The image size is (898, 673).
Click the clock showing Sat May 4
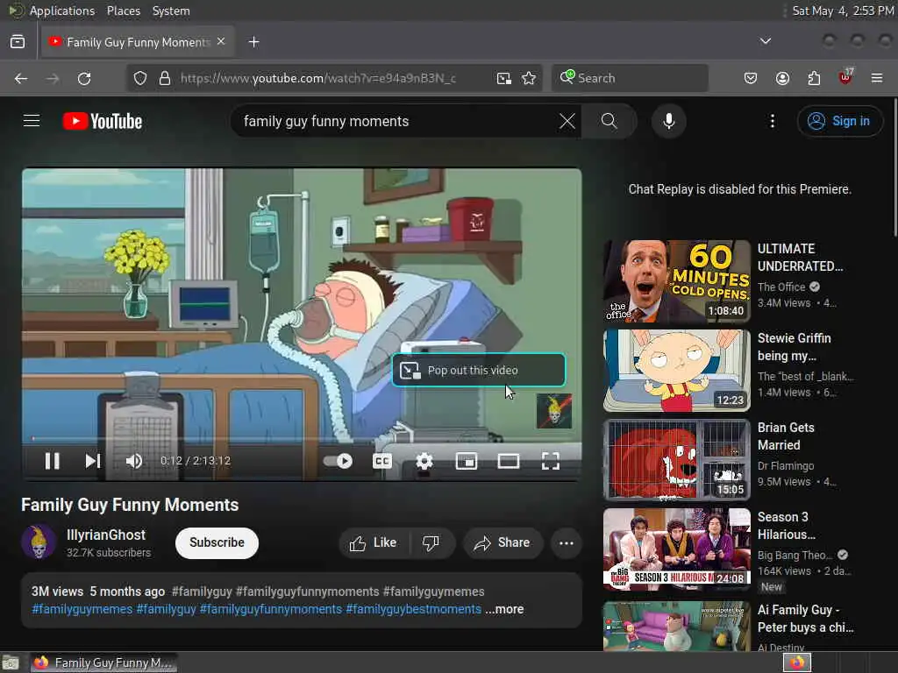coord(843,11)
